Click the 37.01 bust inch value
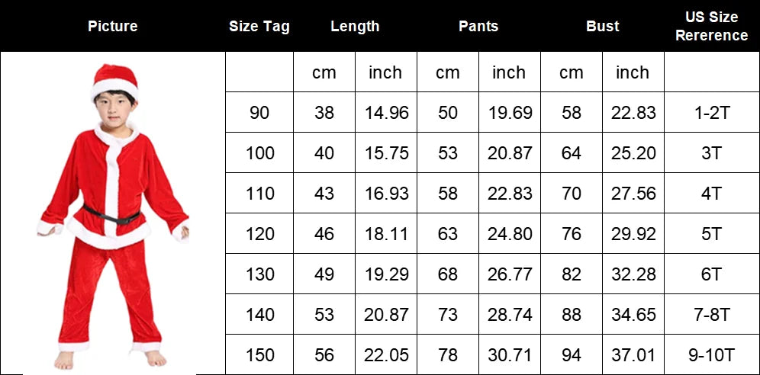 point(633,354)
